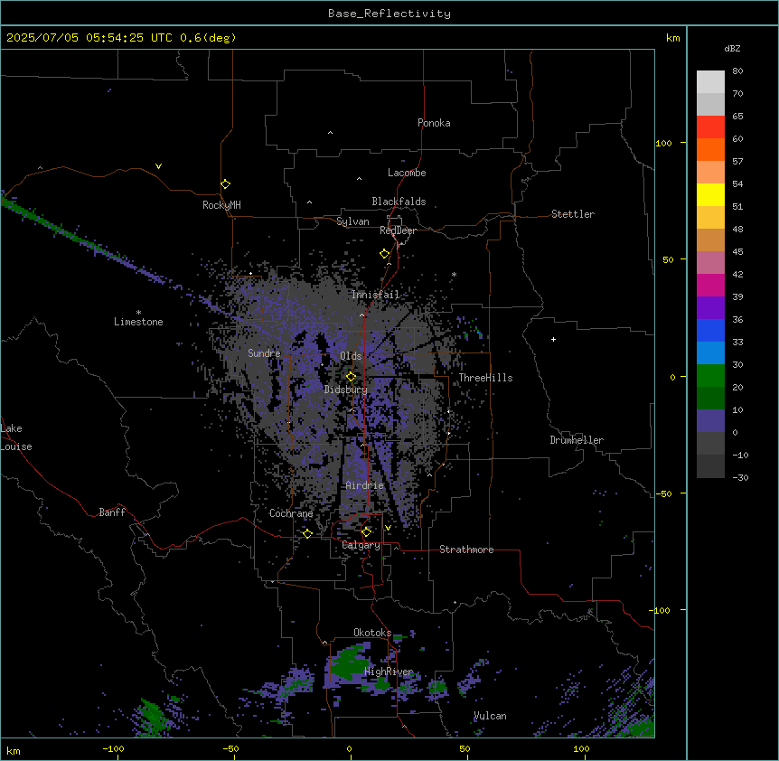Click the yellow station marker below Cochrane
The image size is (779, 761).
tap(307, 533)
